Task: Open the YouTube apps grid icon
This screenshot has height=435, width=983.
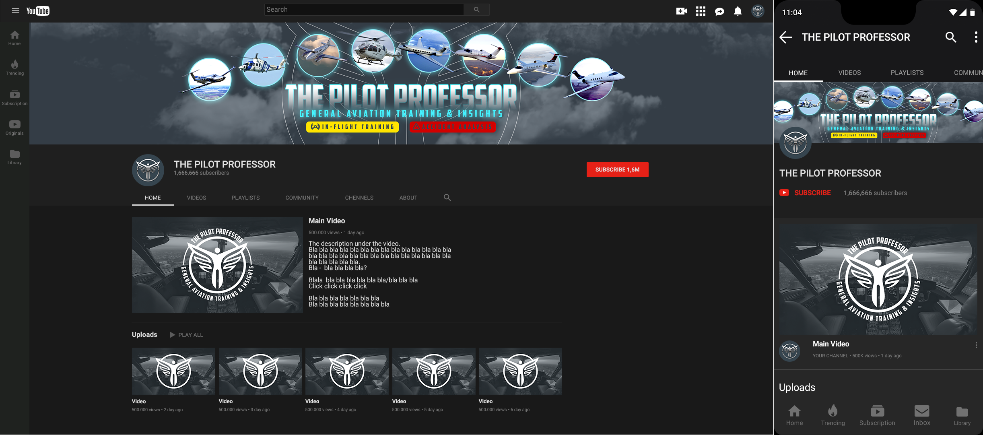Action: 701,11
